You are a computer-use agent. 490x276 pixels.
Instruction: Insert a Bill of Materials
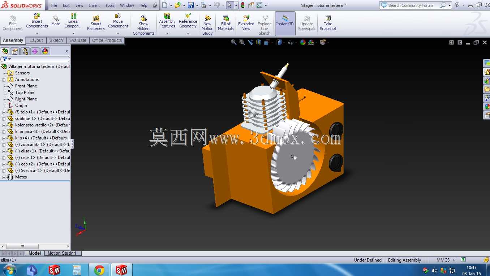226,23
